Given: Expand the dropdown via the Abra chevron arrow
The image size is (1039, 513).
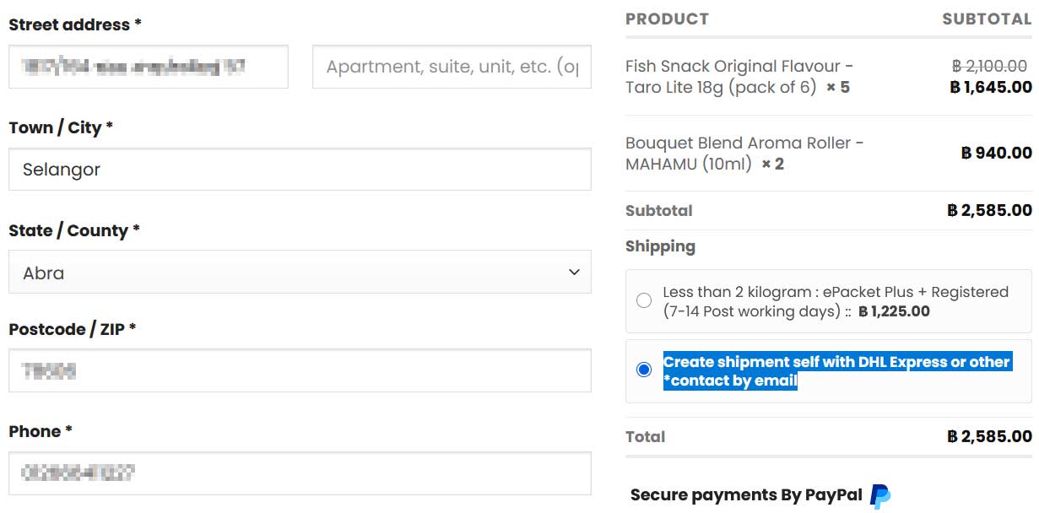Looking at the screenshot, I should click(574, 272).
